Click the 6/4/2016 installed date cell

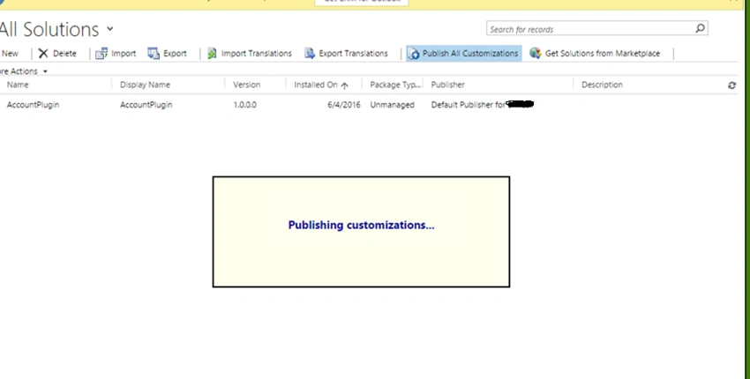point(344,105)
